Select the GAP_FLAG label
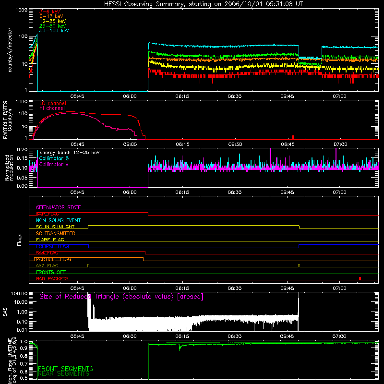The image size is (384, 384). (47, 214)
